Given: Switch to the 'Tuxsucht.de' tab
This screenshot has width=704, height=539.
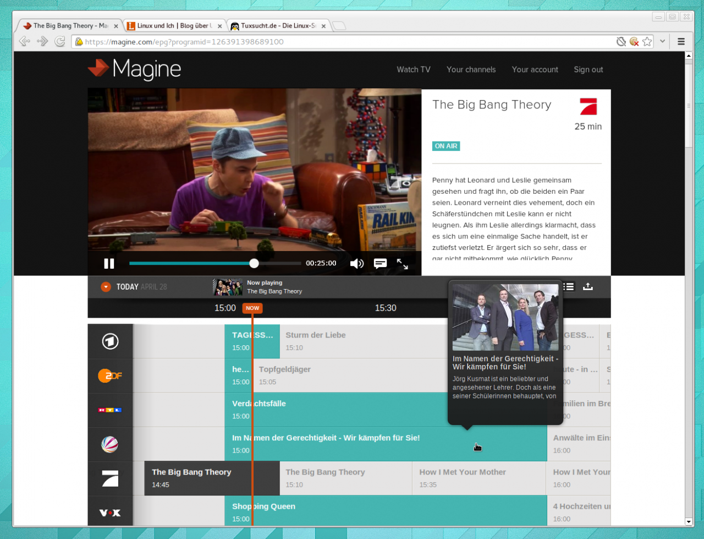Looking at the screenshot, I should pos(279,26).
